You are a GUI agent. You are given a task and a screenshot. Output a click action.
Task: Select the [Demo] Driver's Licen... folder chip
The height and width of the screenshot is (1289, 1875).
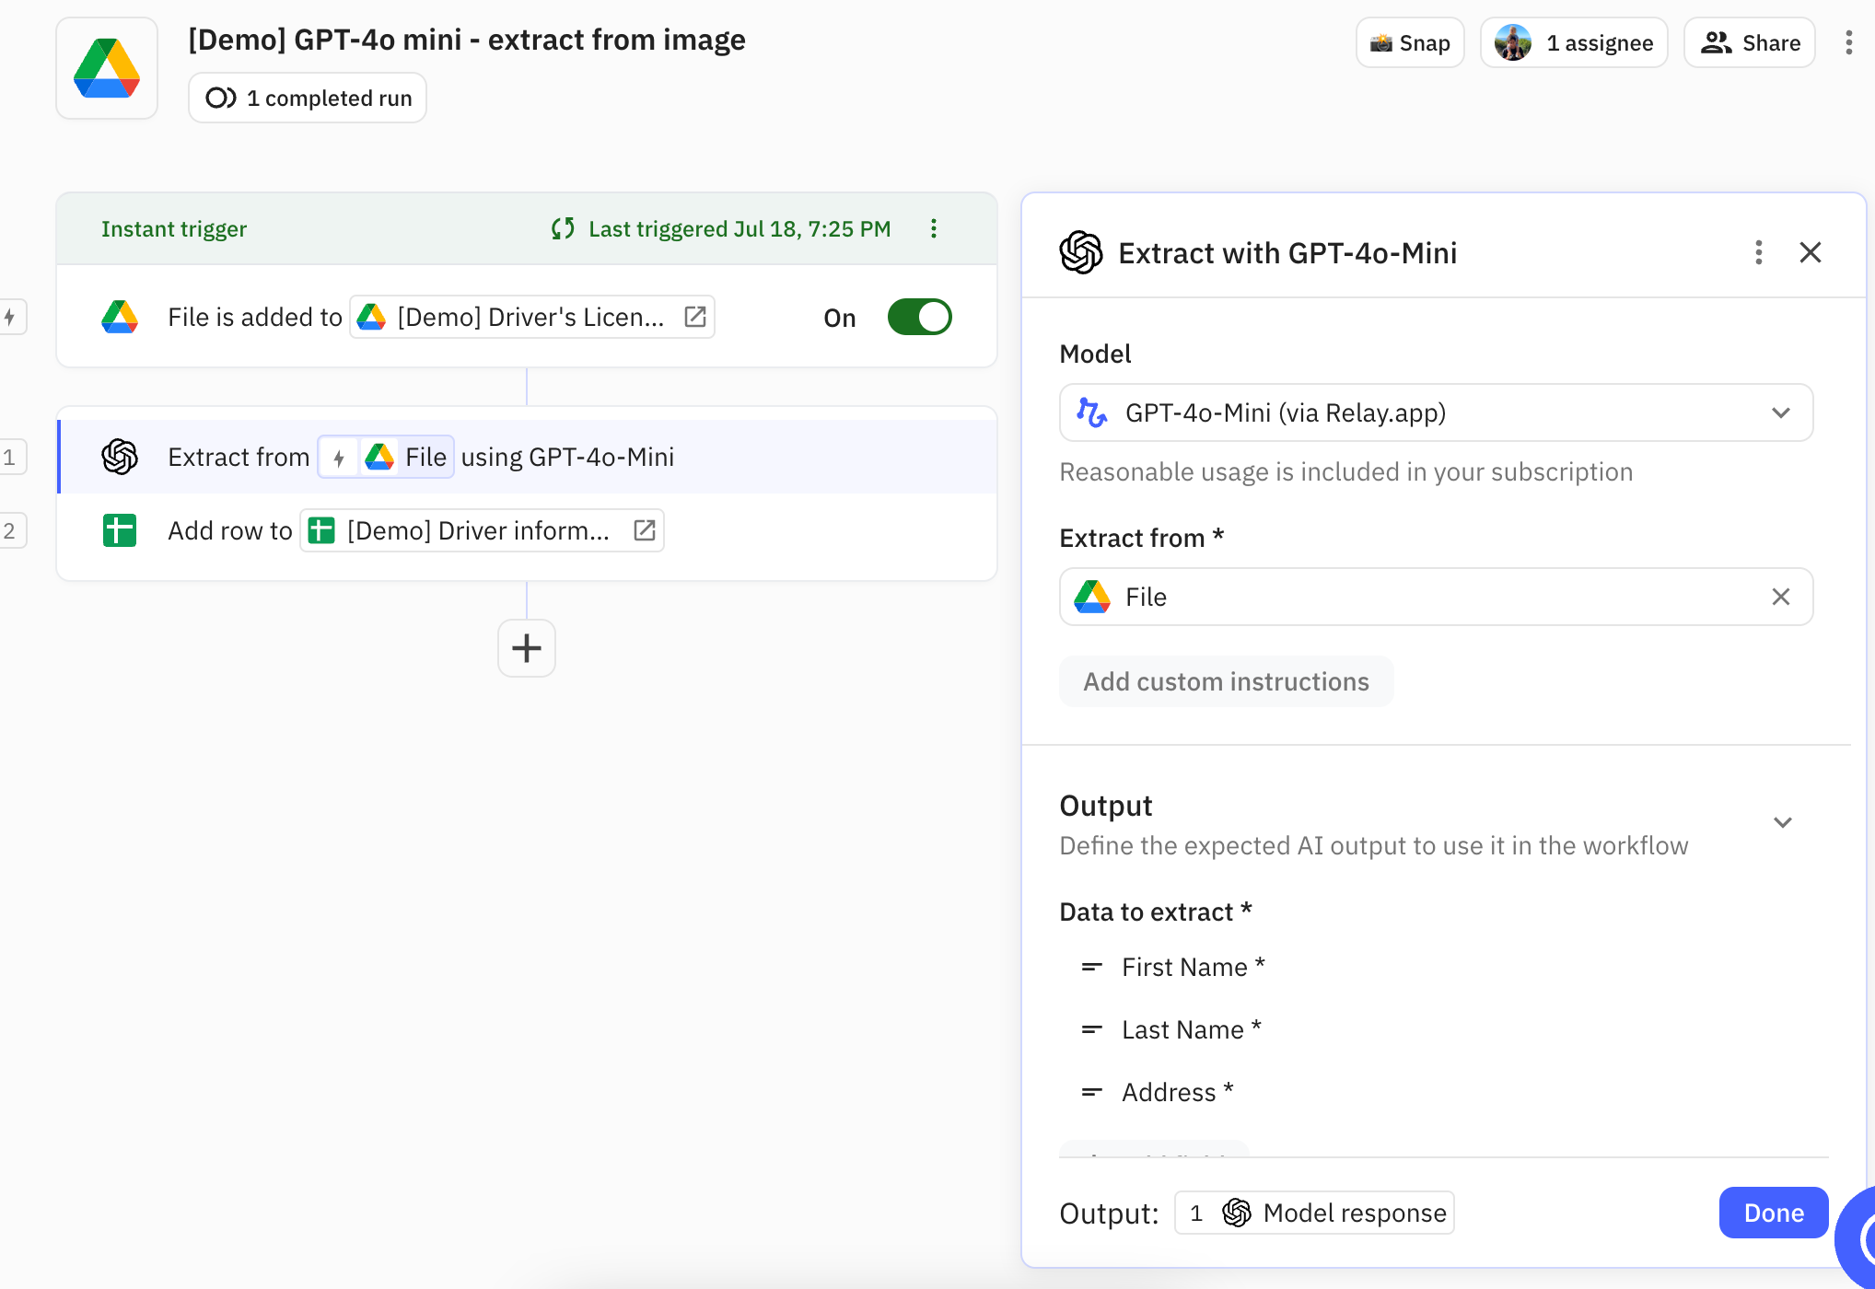[532, 317]
